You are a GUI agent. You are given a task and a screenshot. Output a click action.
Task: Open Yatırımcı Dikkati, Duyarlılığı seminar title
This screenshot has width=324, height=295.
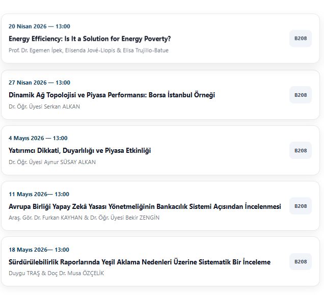pos(79,150)
